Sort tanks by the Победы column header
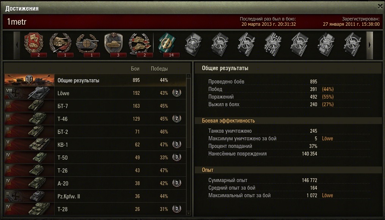Viewport: 385px width, 220px height. coord(160,69)
